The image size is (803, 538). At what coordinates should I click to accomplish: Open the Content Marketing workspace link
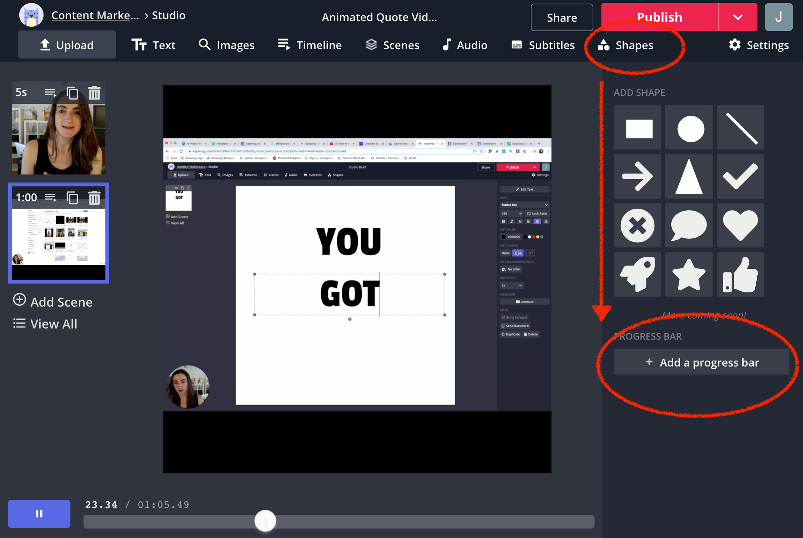pyautogui.click(x=95, y=15)
